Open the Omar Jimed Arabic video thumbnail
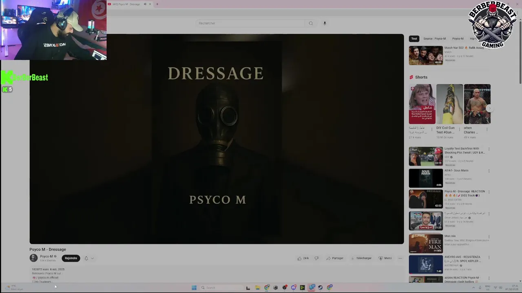The width and height of the screenshot is (522, 293). click(426, 221)
